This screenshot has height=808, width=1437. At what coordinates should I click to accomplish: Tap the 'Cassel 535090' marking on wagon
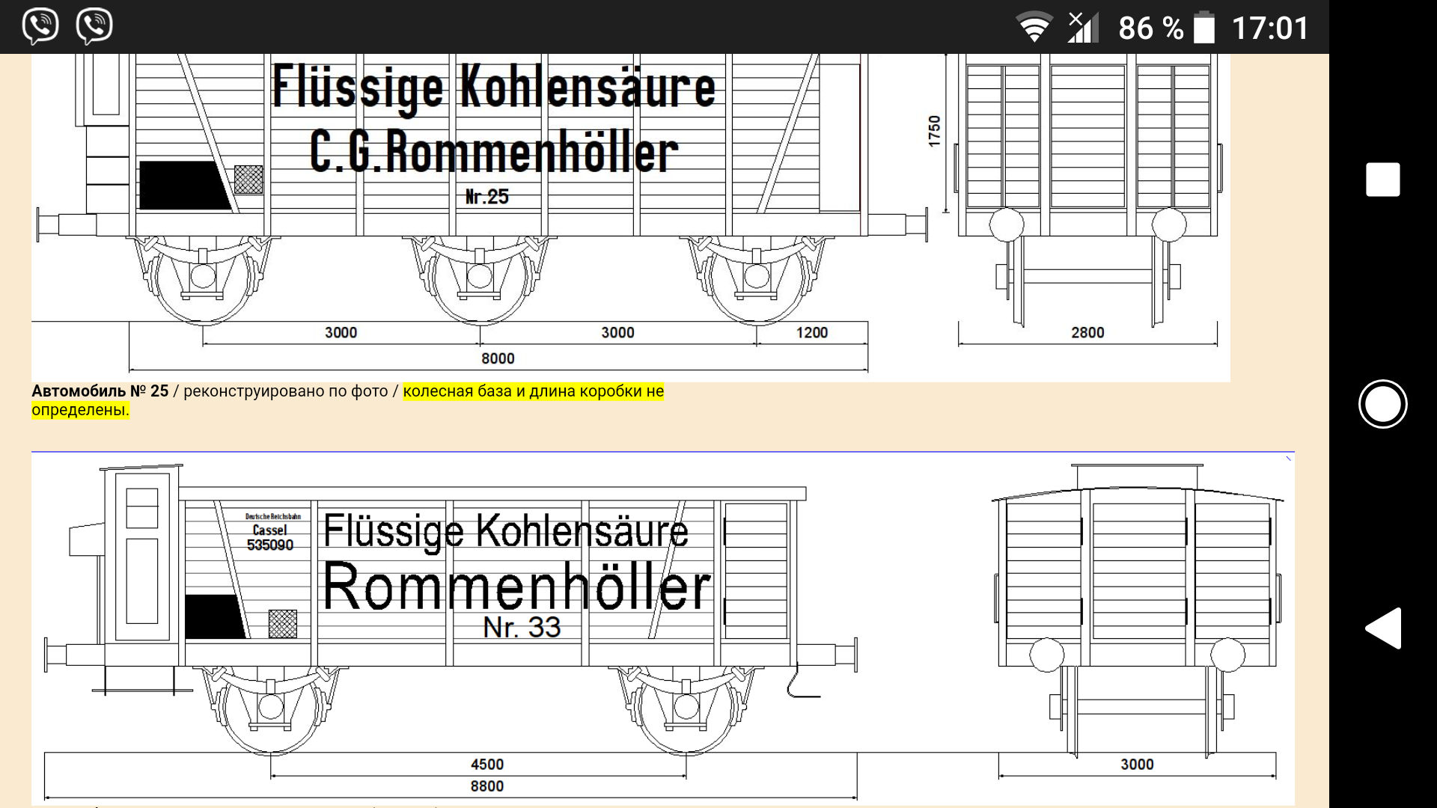pos(269,537)
